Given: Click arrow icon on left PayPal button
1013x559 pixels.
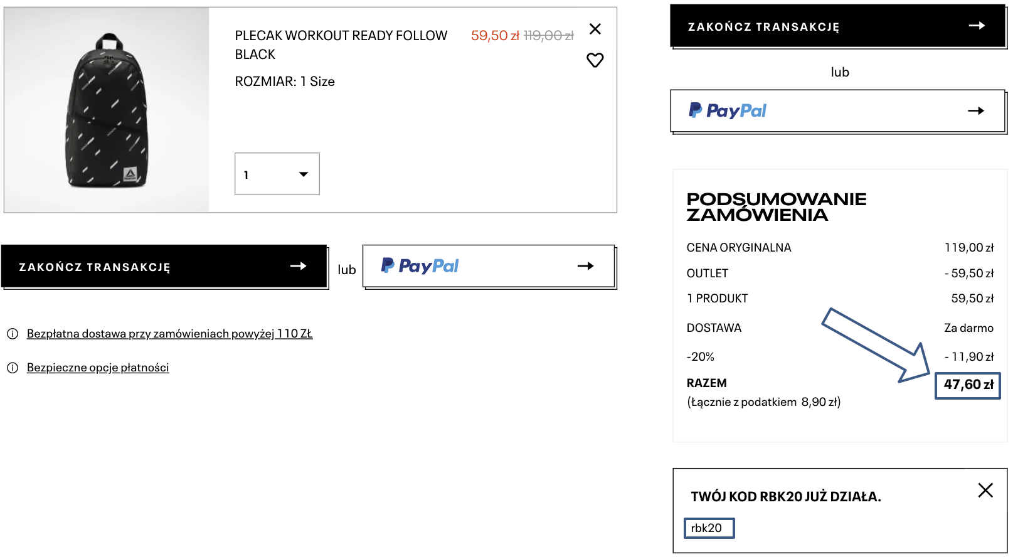Looking at the screenshot, I should point(585,266).
